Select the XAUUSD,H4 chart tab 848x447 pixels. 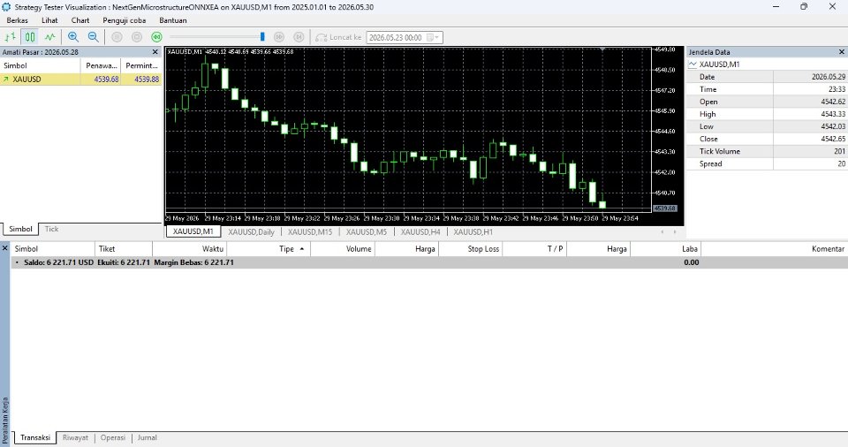[x=420, y=231]
